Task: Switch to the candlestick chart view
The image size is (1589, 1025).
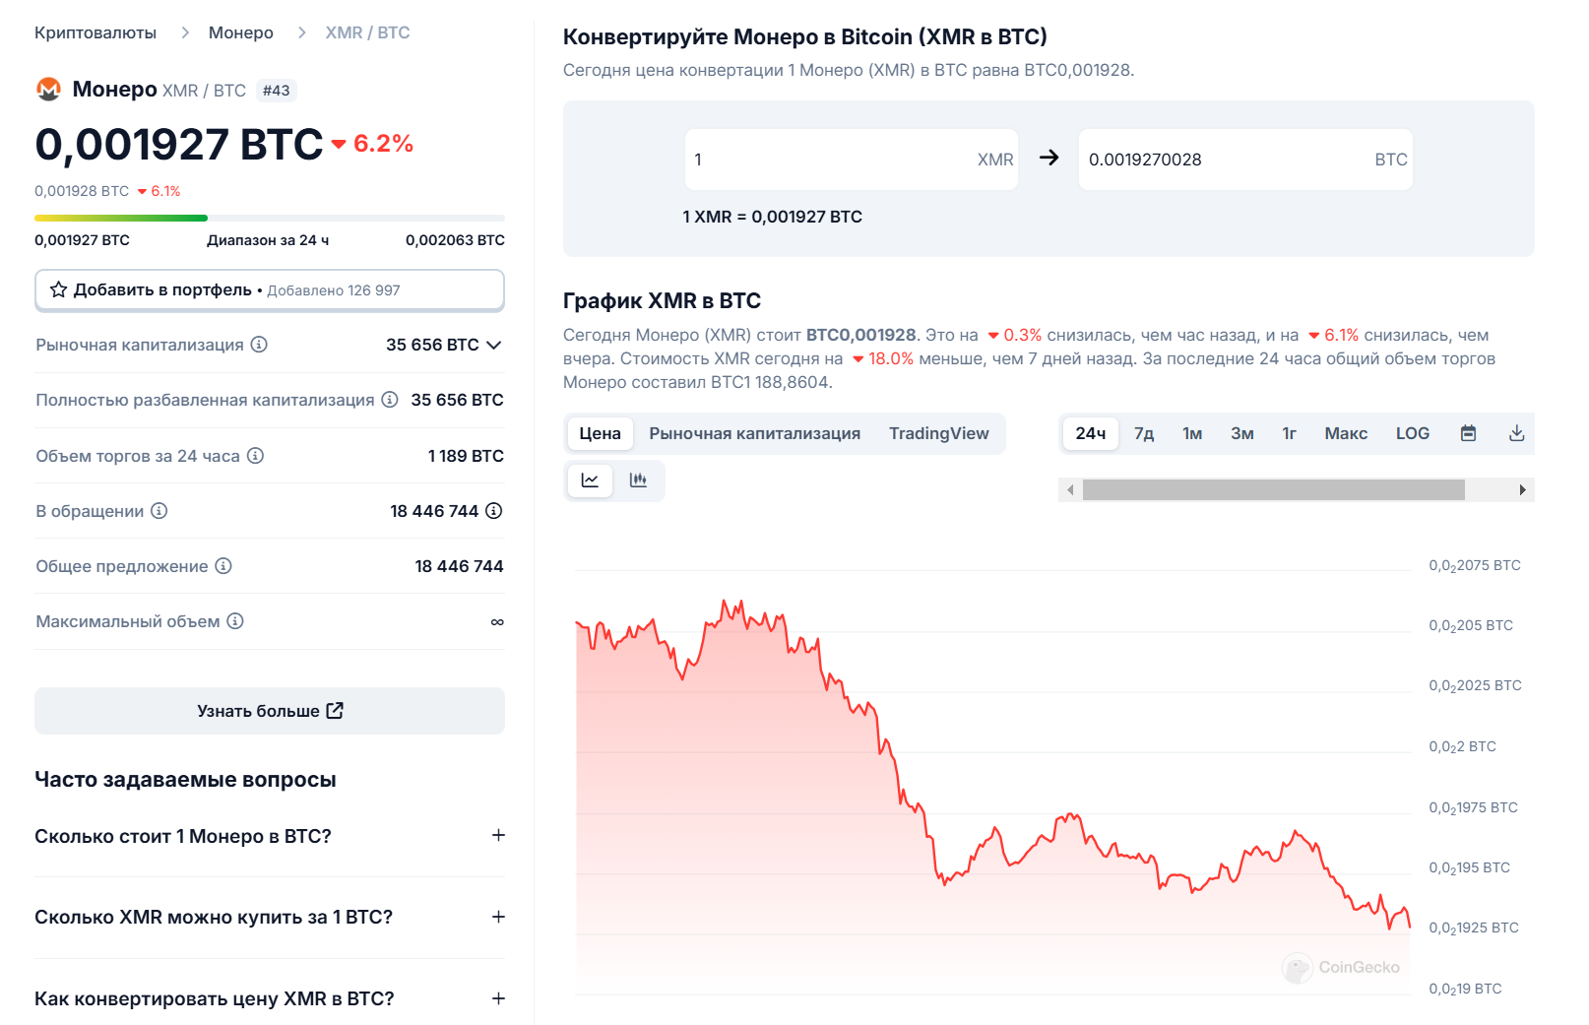Action: tap(638, 480)
